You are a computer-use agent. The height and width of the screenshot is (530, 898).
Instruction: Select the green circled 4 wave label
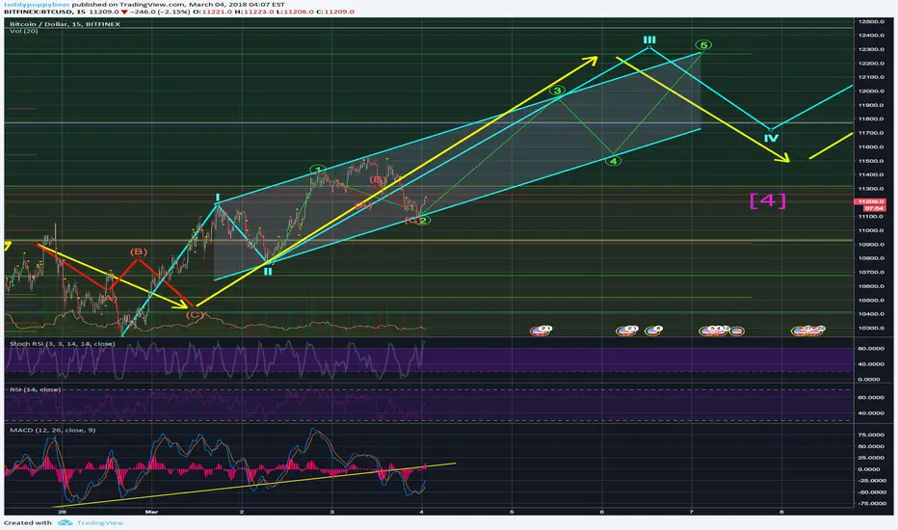point(614,161)
